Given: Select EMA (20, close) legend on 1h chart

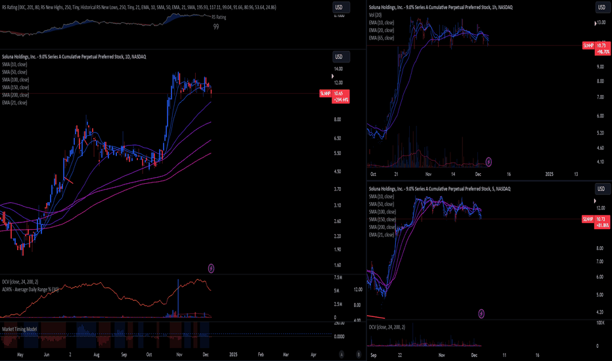Looking at the screenshot, I should point(382,30).
